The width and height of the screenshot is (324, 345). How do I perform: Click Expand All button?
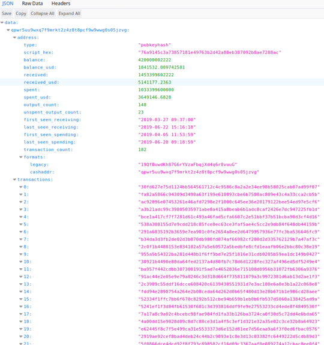point(69,13)
